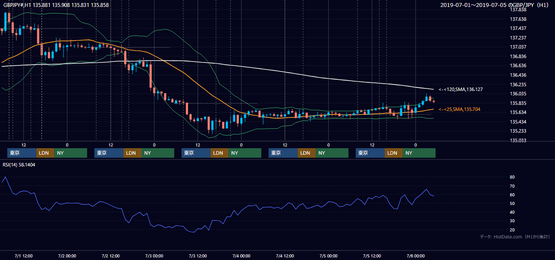Click the 120 SMA 136.127 line label

pos(461,89)
